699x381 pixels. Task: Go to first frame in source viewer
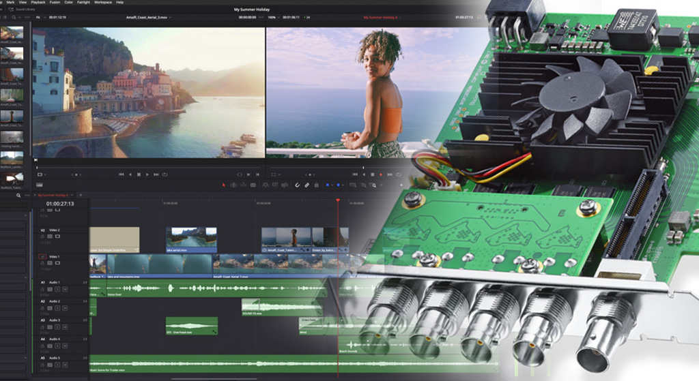pyautogui.click(x=122, y=174)
